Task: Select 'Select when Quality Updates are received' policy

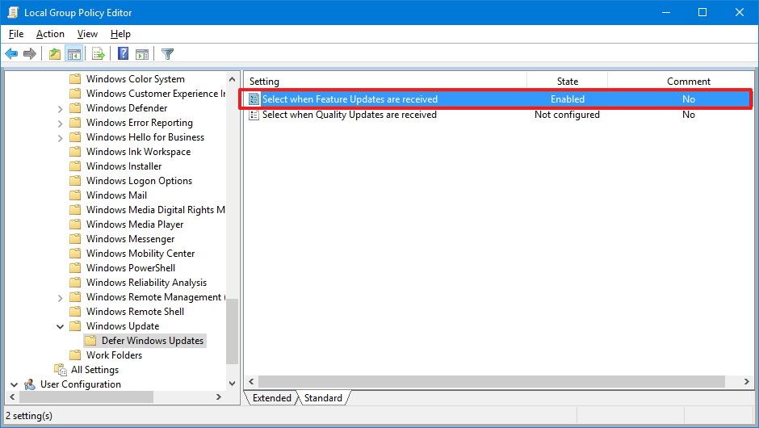Action: tap(349, 115)
